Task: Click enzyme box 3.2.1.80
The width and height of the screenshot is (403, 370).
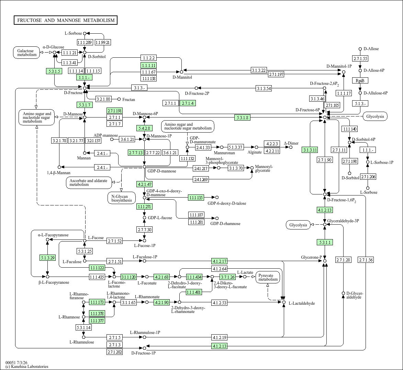Action: 103,99
